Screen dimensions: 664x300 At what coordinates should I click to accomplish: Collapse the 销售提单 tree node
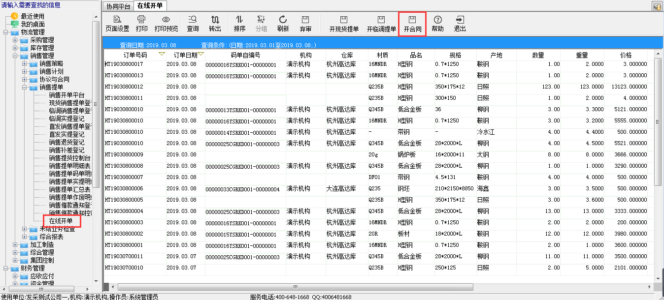tap(25, 87)
